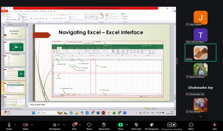Viewport: 223px width, 131px height.
Task: Undo from the Quick Access Toolbar
Action: tap(7, 8)
